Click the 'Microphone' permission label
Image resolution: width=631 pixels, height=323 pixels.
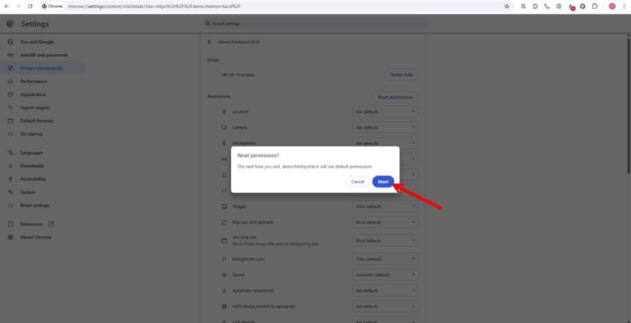tap(244, 143)
